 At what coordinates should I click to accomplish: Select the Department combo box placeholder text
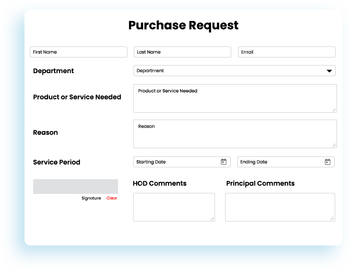(x=150, y=71)
